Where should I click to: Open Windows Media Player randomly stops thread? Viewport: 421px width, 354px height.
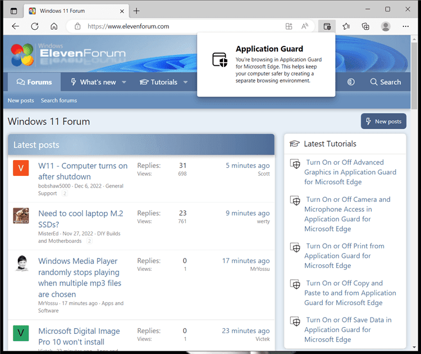[x=80, y=278]
